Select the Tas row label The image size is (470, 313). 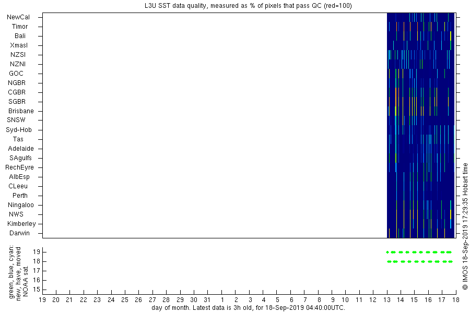point(18,139)
